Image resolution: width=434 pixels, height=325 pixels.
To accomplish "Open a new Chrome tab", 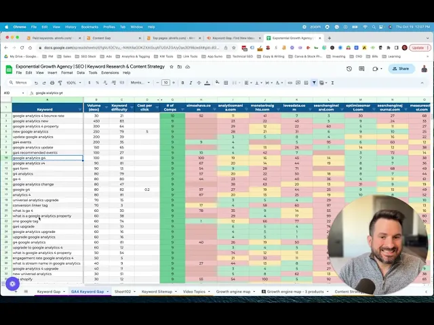I will point(330,38).
